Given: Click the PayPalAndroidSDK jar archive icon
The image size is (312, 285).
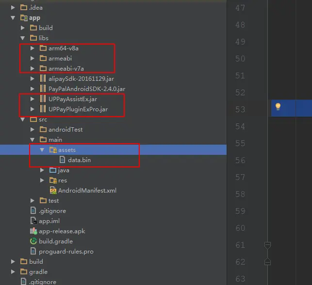Looking at the screenshot, I should click(43, 89).
